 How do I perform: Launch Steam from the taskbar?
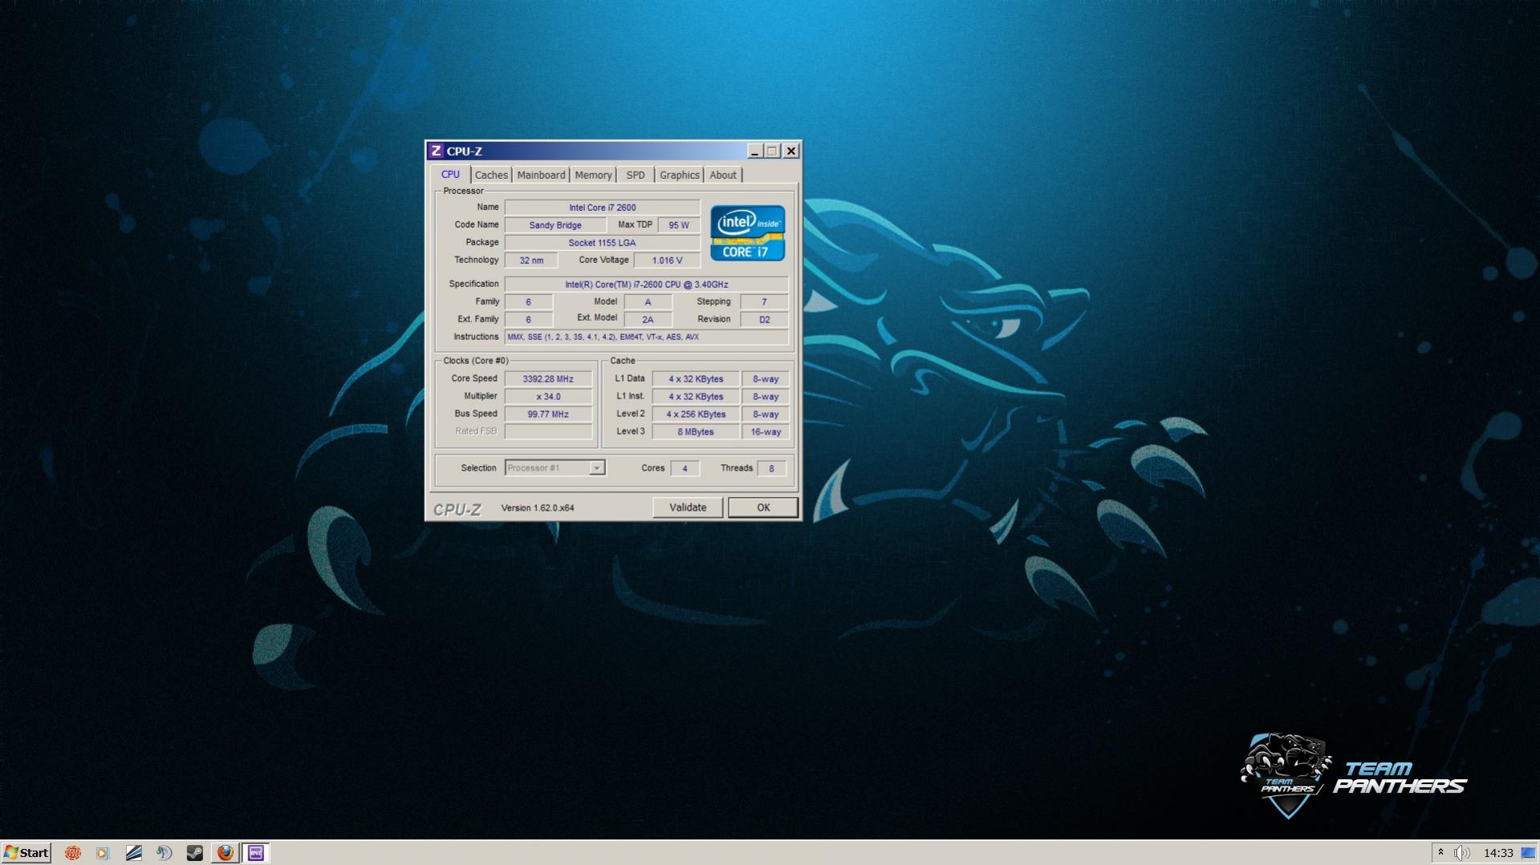click(194, 853)
